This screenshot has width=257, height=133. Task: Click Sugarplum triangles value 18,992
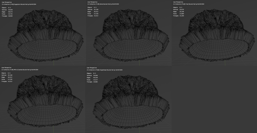pyautogui.click(x=10, y=16)
